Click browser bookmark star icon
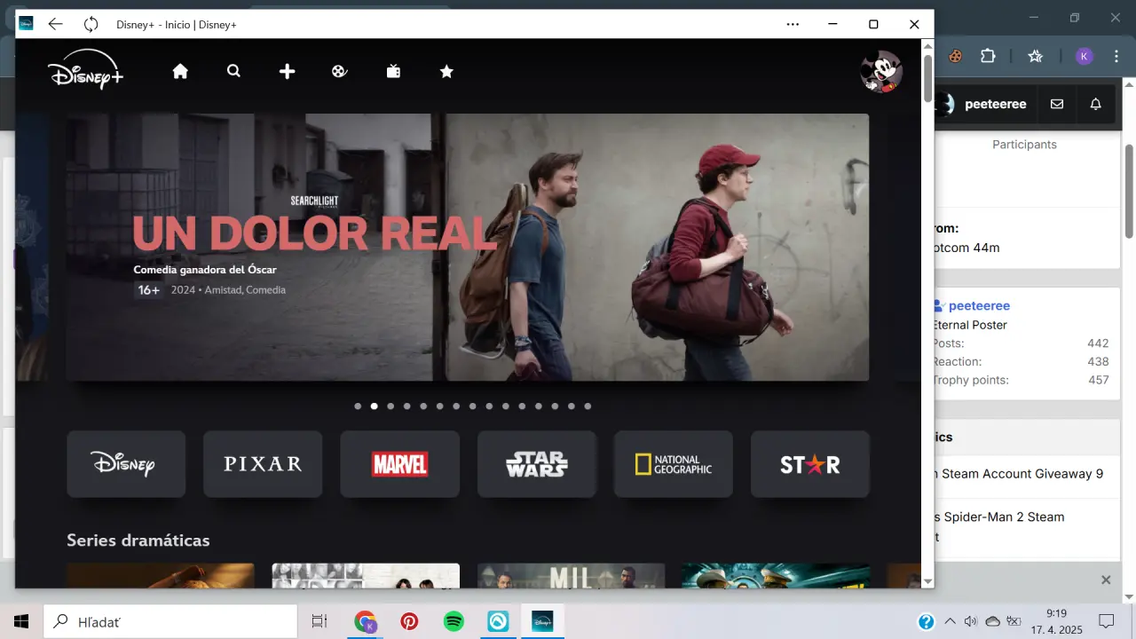 [1035, 56]
